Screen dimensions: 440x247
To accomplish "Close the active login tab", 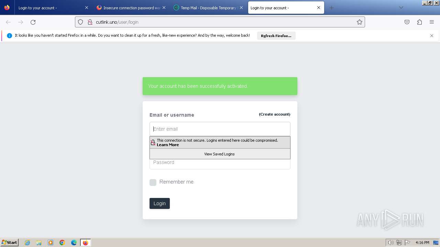I will pyautogui.click(x=319, y=8).
